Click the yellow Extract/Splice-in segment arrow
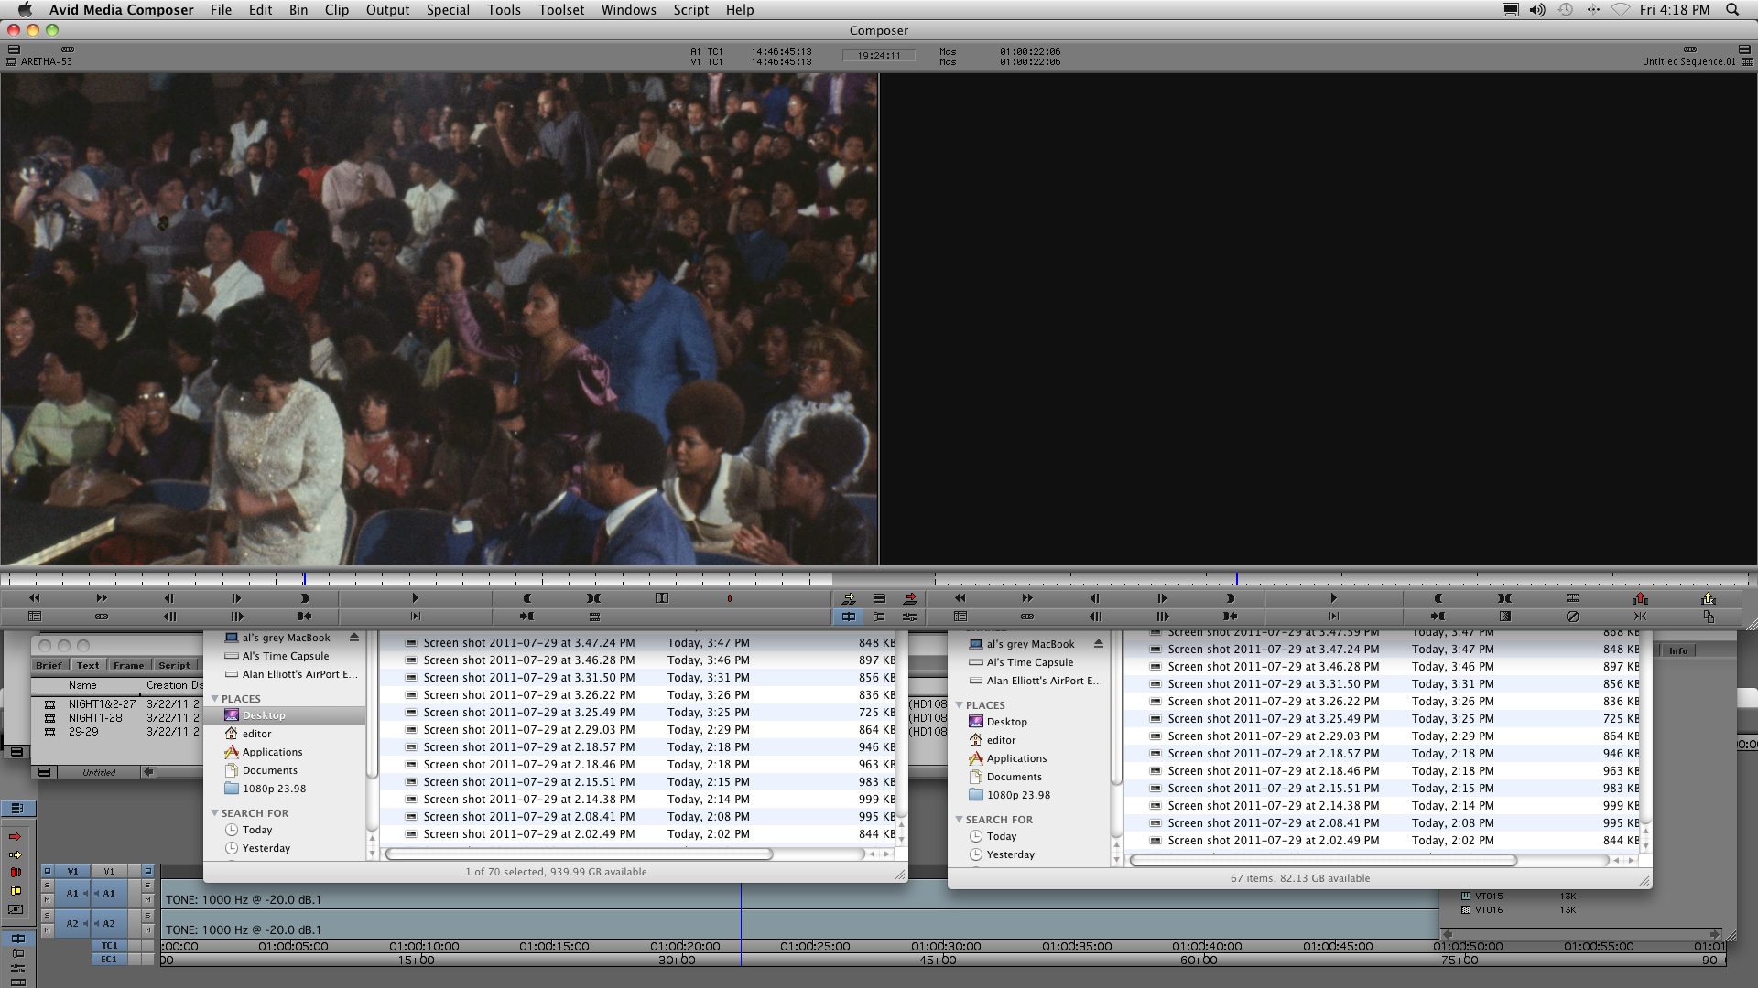Viewport: 1758px width, 988px height. [x=15, y=854]
